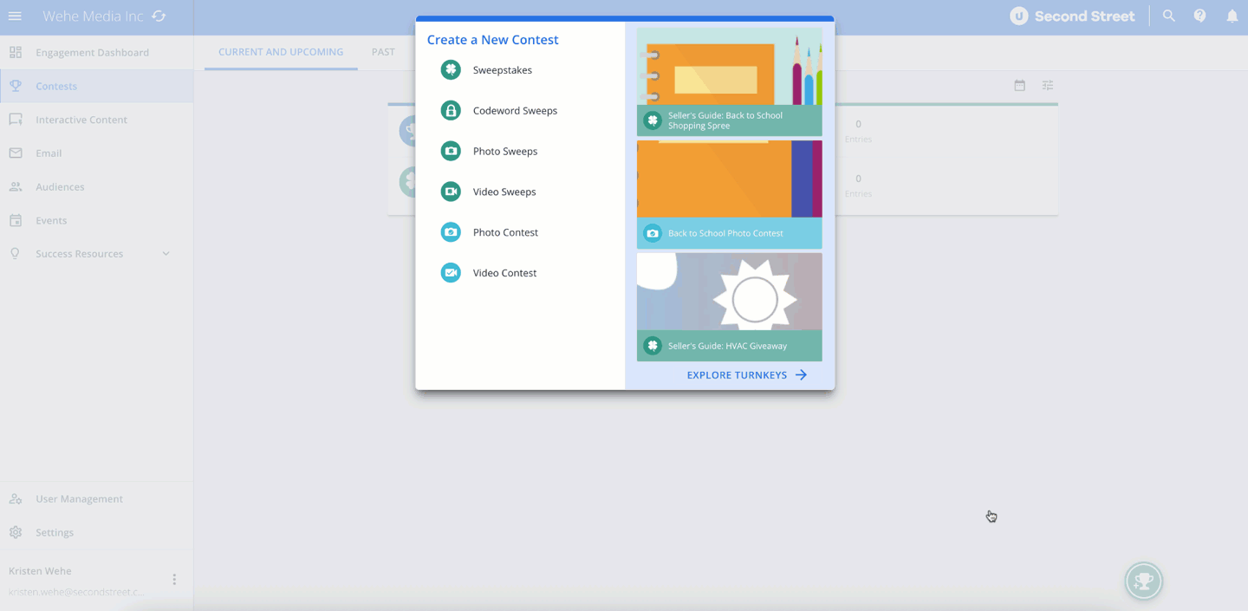Choose Sweepstakes contest type
The image size is (1248, 611).
click(502, 70)
